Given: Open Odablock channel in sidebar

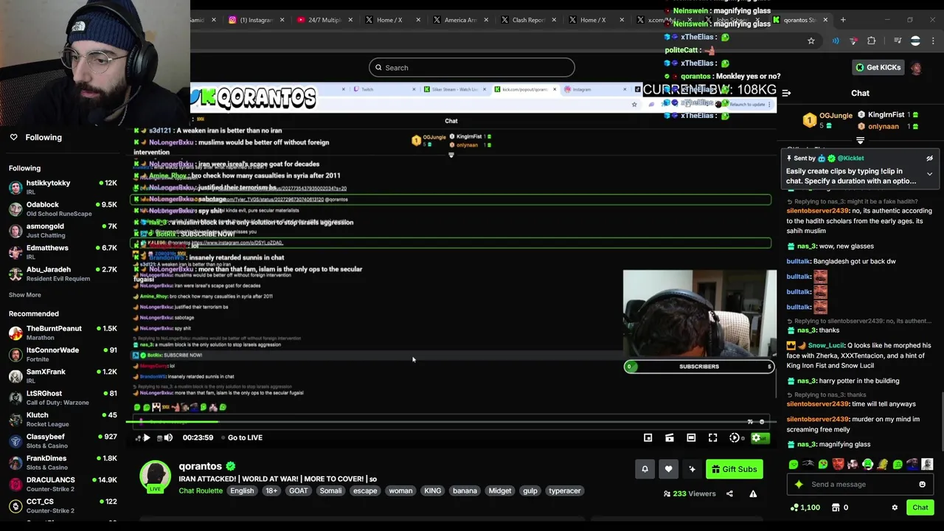Looking at the screenshot, I should point(63,209).
